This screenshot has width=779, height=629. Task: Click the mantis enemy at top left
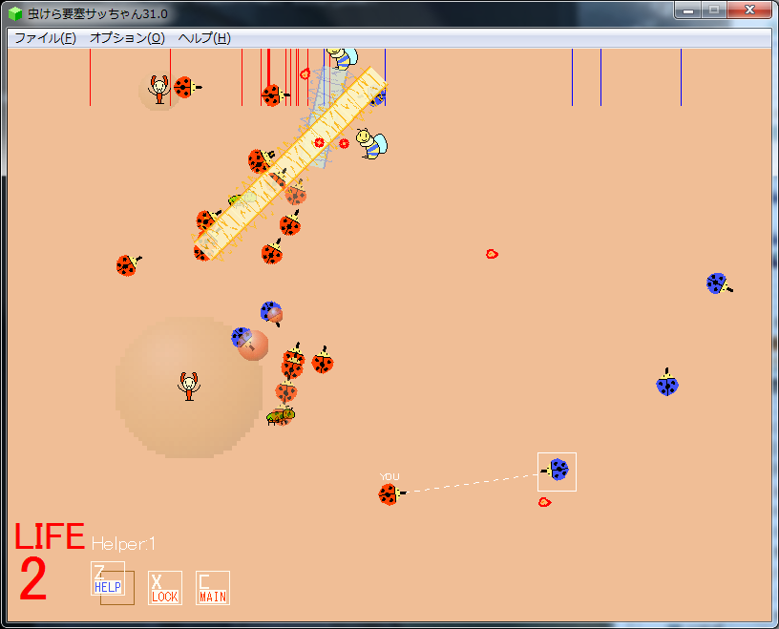[x=159, y=90]
